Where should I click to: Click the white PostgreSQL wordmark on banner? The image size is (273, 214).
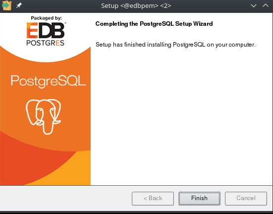48,81
